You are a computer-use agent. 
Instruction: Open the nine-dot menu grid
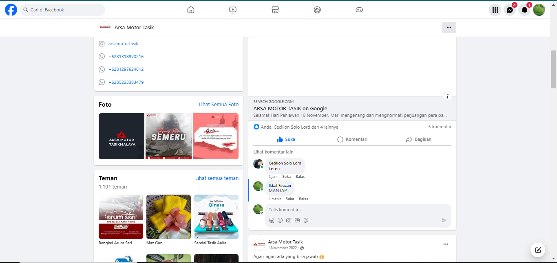495,10
